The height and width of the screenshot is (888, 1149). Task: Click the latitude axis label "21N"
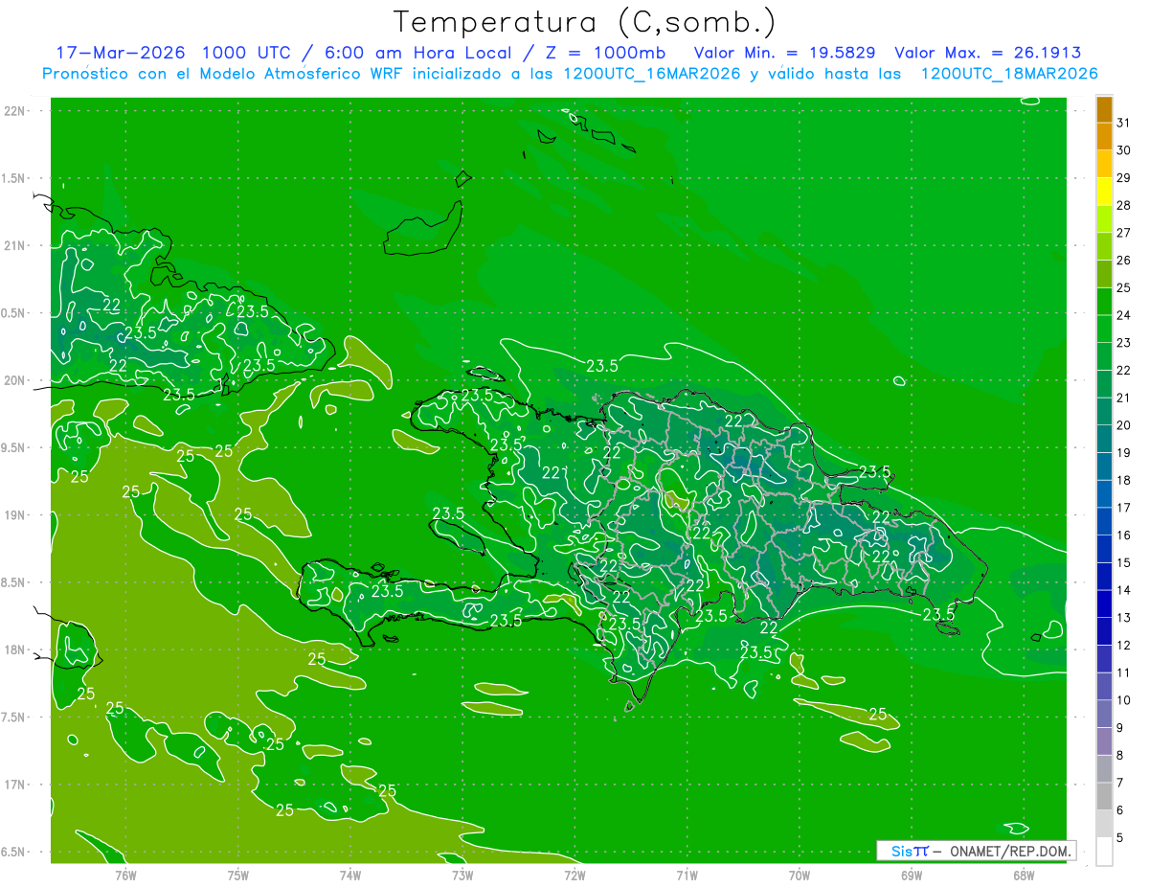click(x=15, y=246)
